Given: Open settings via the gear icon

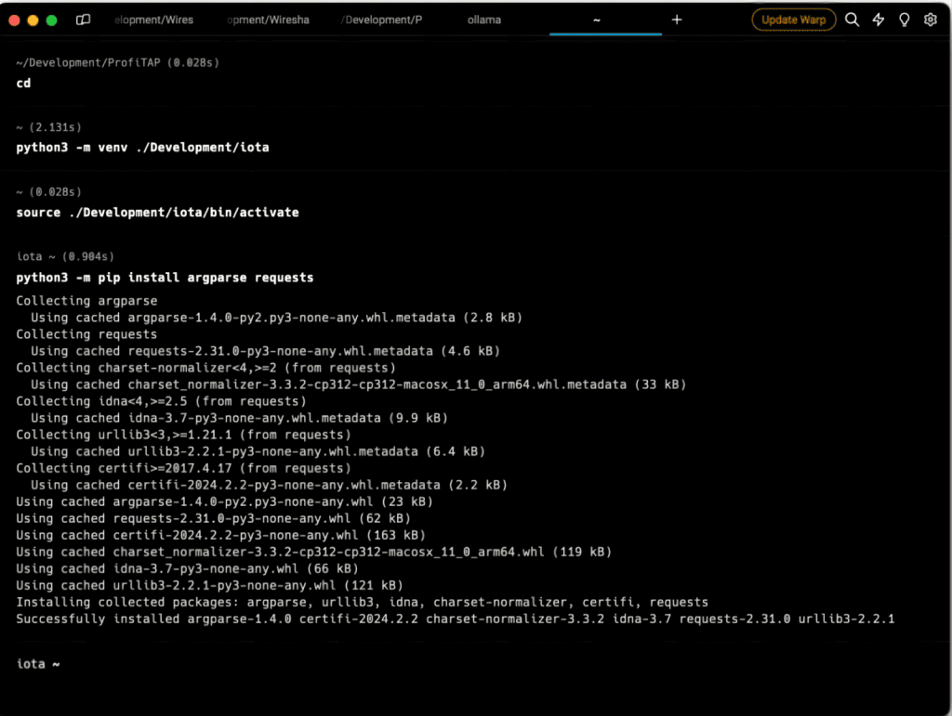Looking at the screenshot, I should 930,20.
